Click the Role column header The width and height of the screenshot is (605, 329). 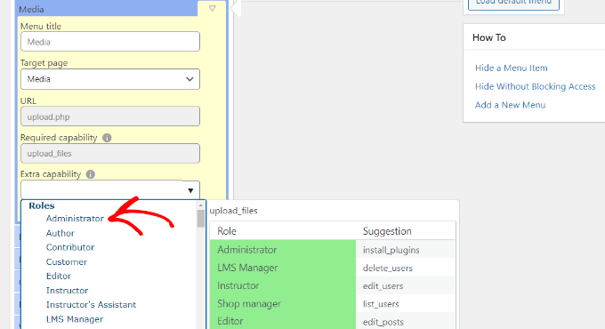coord(227,231)
